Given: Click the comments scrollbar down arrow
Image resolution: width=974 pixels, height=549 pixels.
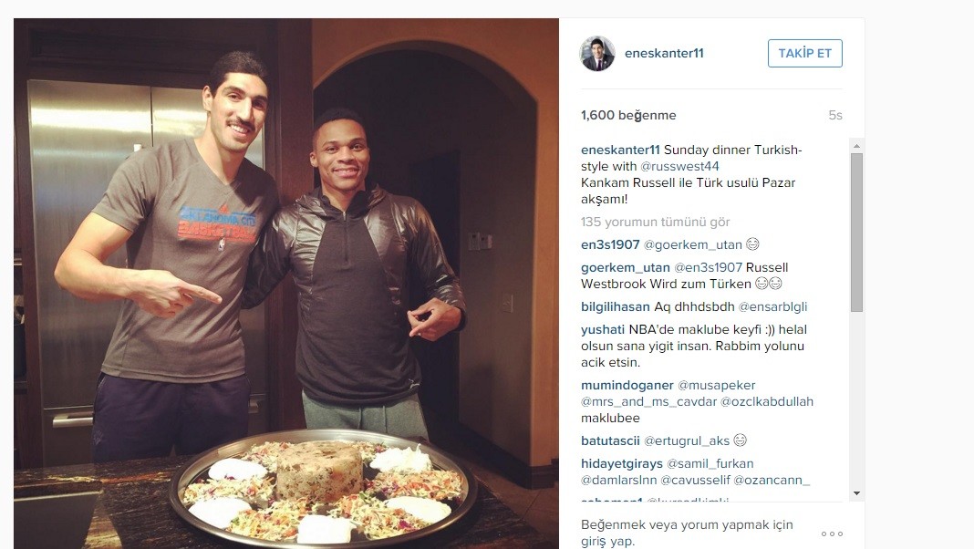Looking at the screenshot, I should pos(856,493).
